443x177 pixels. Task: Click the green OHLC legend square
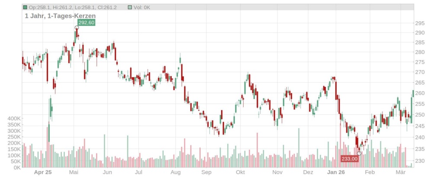(x=25, y=7)
